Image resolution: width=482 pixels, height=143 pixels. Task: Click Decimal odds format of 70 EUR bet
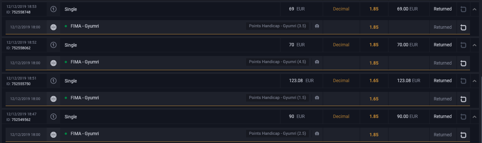click(x=341, y=45)
